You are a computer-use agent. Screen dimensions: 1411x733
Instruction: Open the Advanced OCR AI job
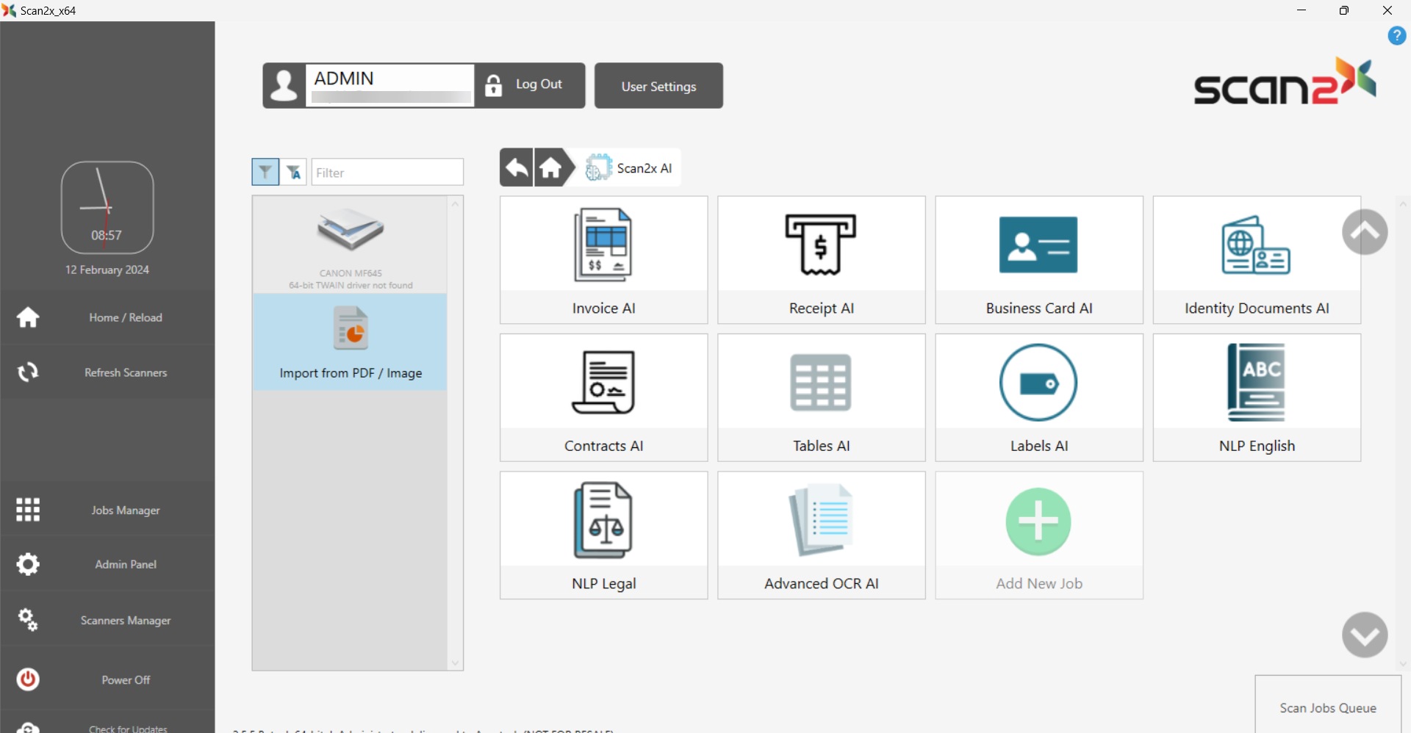point(821,535)
